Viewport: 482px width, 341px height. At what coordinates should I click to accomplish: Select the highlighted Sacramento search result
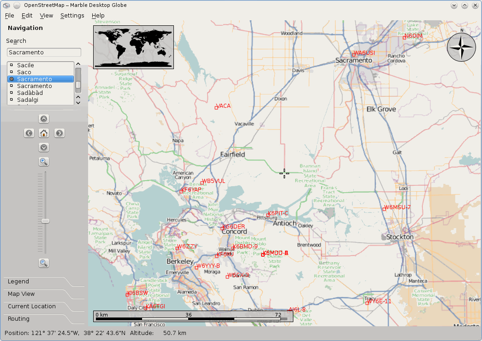click(x=41, y=79)
